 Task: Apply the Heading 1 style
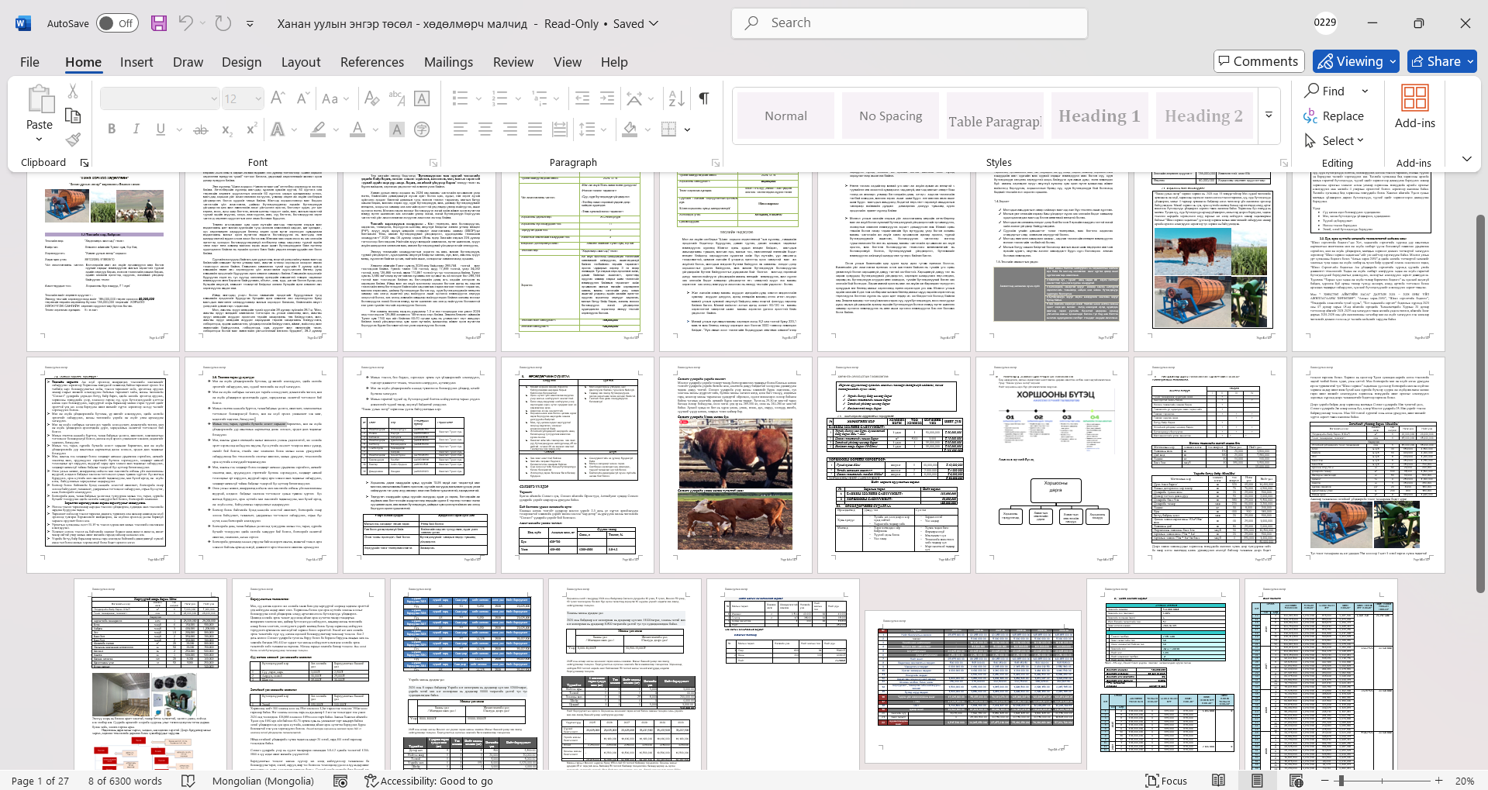[1099, 116]
